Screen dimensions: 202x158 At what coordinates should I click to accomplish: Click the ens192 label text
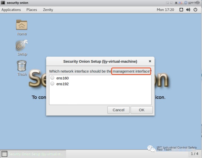pyautogui.click(x=62, y=84)
